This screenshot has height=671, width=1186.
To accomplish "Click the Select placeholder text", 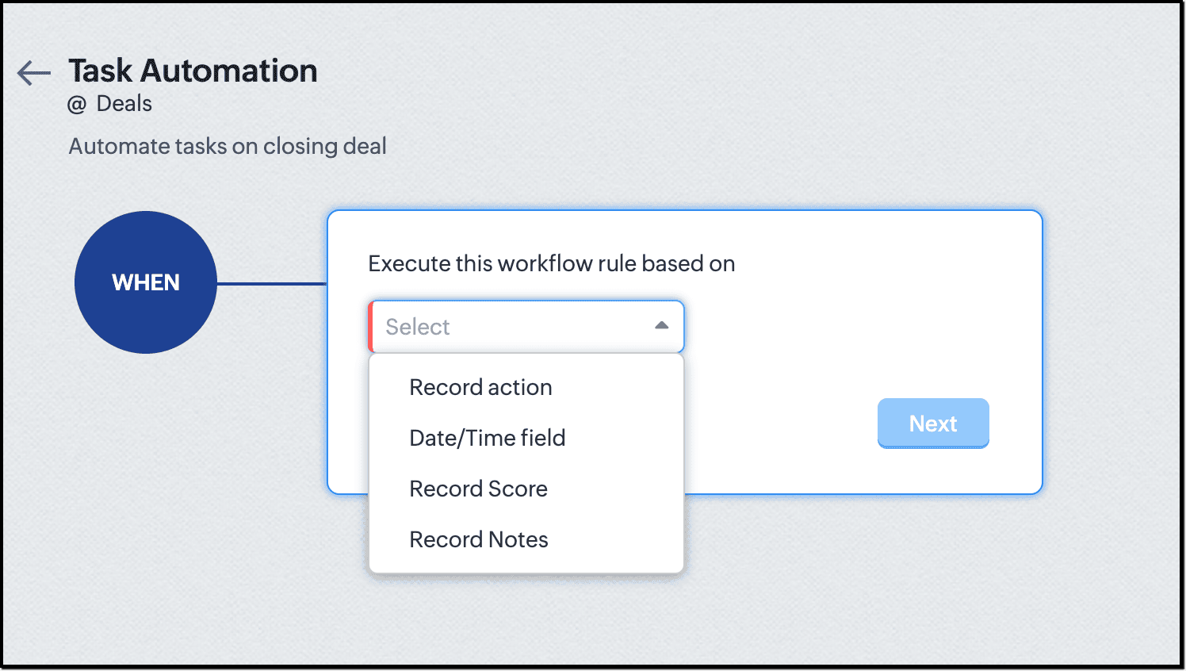I will click(x=418, y=327).
